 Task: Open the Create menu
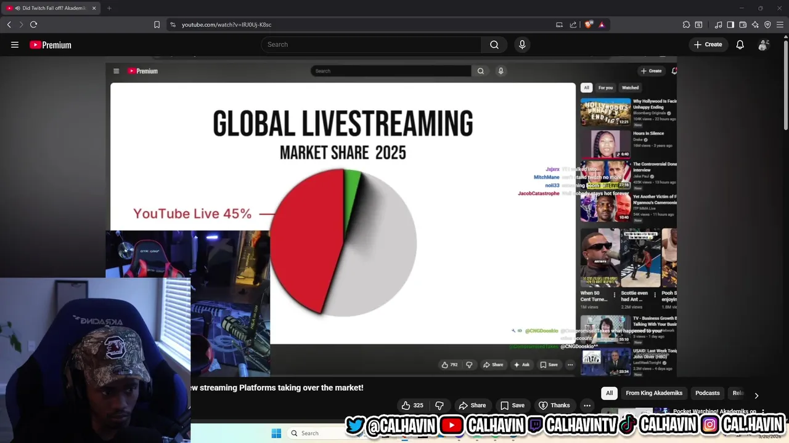coord(708,44)
